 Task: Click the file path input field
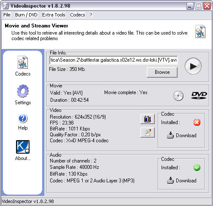[113, 60]
